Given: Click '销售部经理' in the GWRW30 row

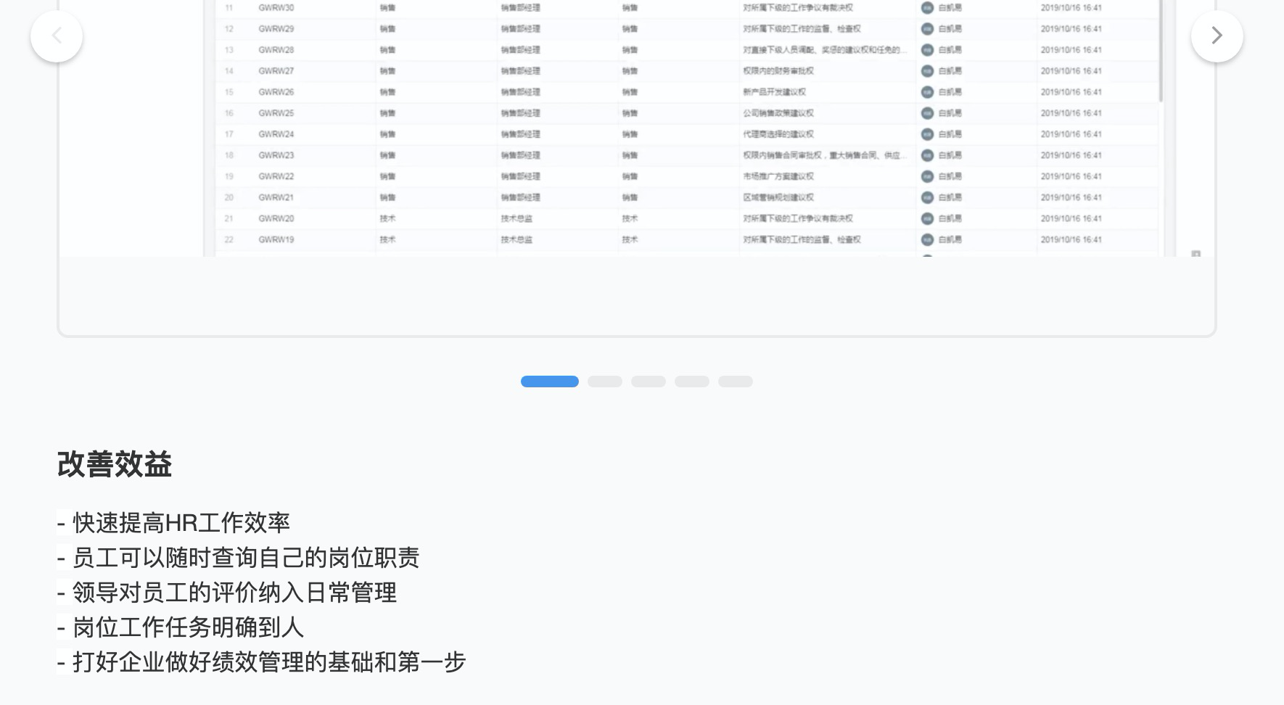Looking at the screenshot, I should pos(520,8).
